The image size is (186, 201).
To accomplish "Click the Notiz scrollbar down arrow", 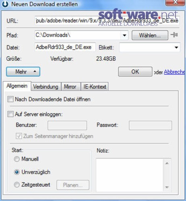I will [167, 187].
